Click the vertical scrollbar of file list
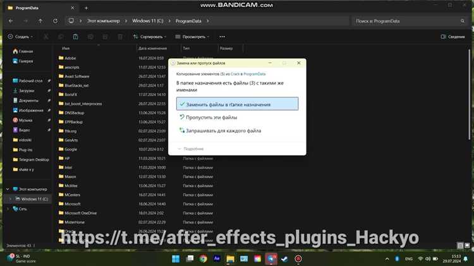The height and width of the screenshot is (266, 474). click(469, 94)
